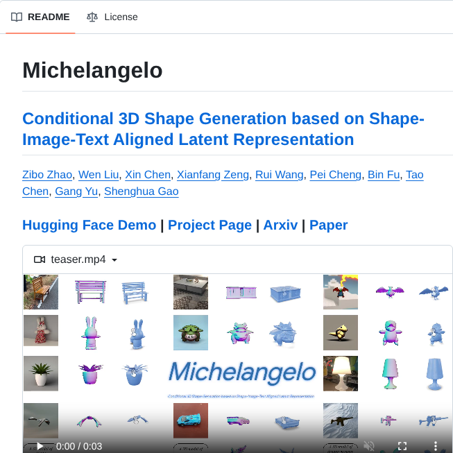Click the bunny doll photo thumbnail
Image resolution: width=453 pixels, height=453 pixels.
pos(41,330)
